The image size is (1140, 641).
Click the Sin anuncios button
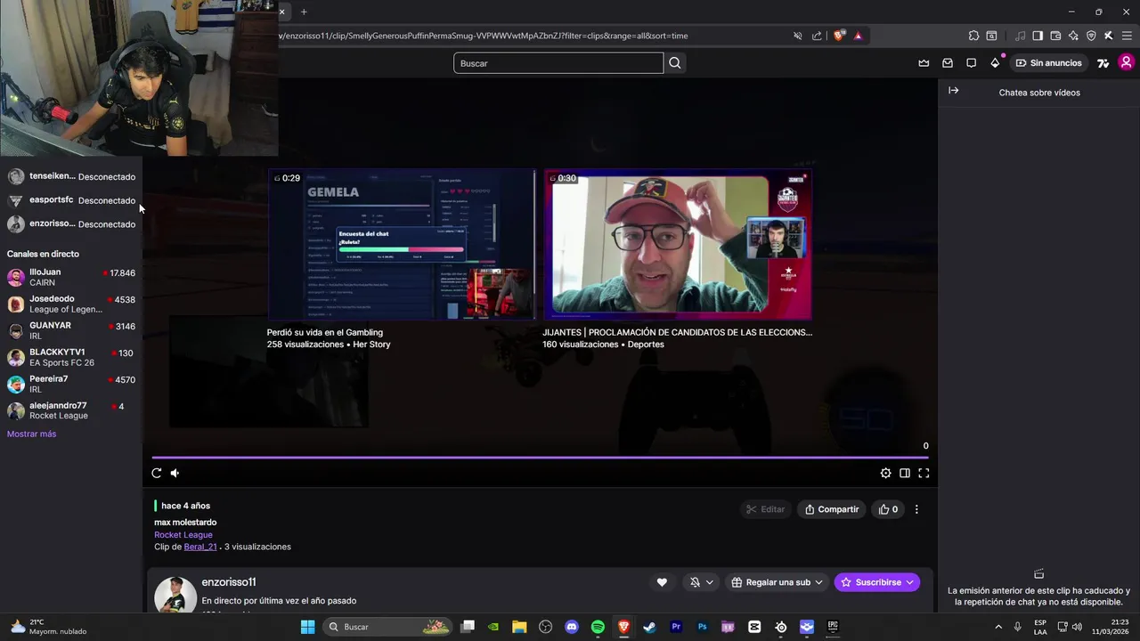tap(1048, 63)
